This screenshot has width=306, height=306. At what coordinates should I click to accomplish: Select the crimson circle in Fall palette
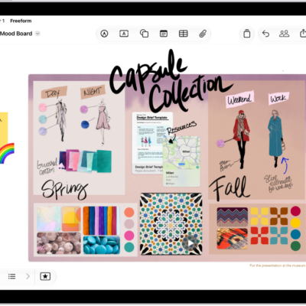[295, 211]
